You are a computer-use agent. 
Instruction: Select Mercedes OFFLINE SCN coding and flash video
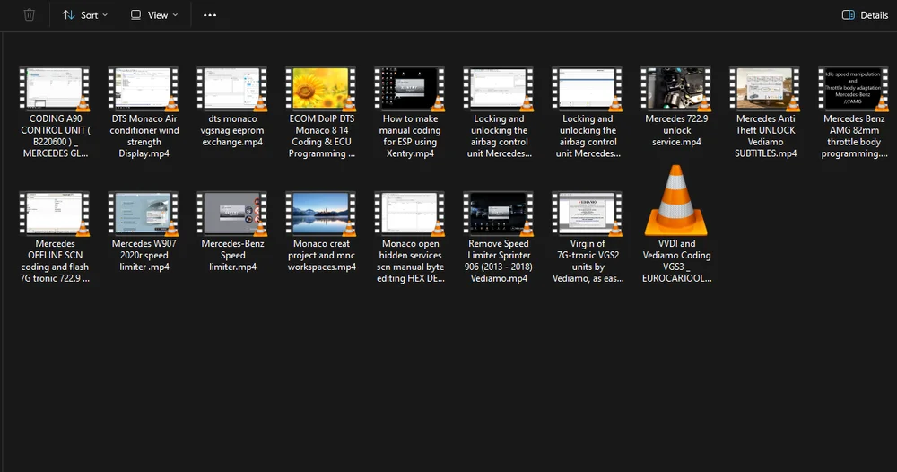coord(55,214)
